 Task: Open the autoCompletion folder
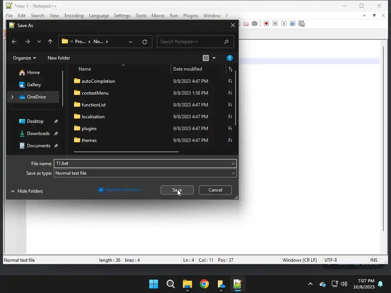[x=98, y=81]
